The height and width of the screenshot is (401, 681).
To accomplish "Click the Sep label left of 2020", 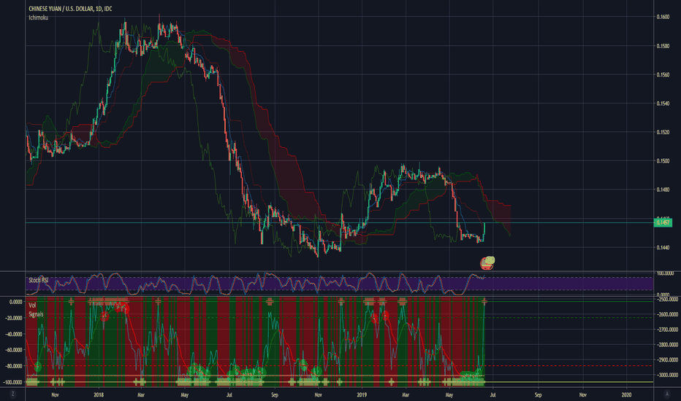I will [x=538, y=395].
